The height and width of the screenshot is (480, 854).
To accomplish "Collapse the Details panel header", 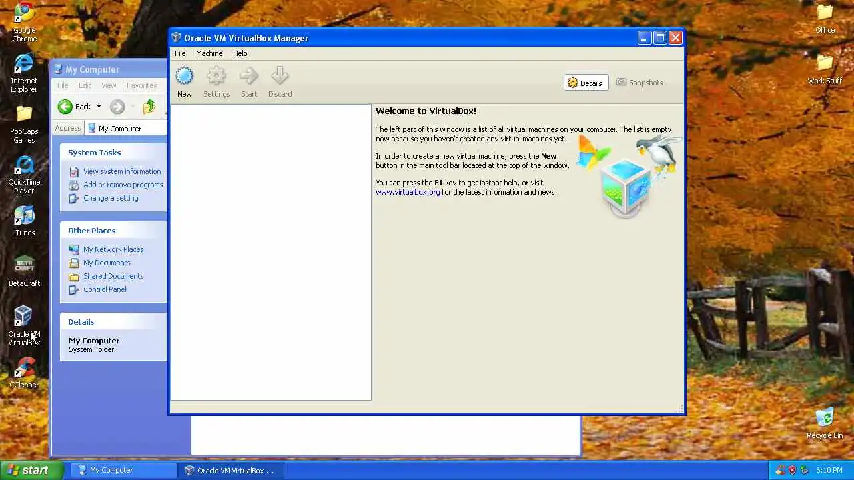I will [113, 322].
